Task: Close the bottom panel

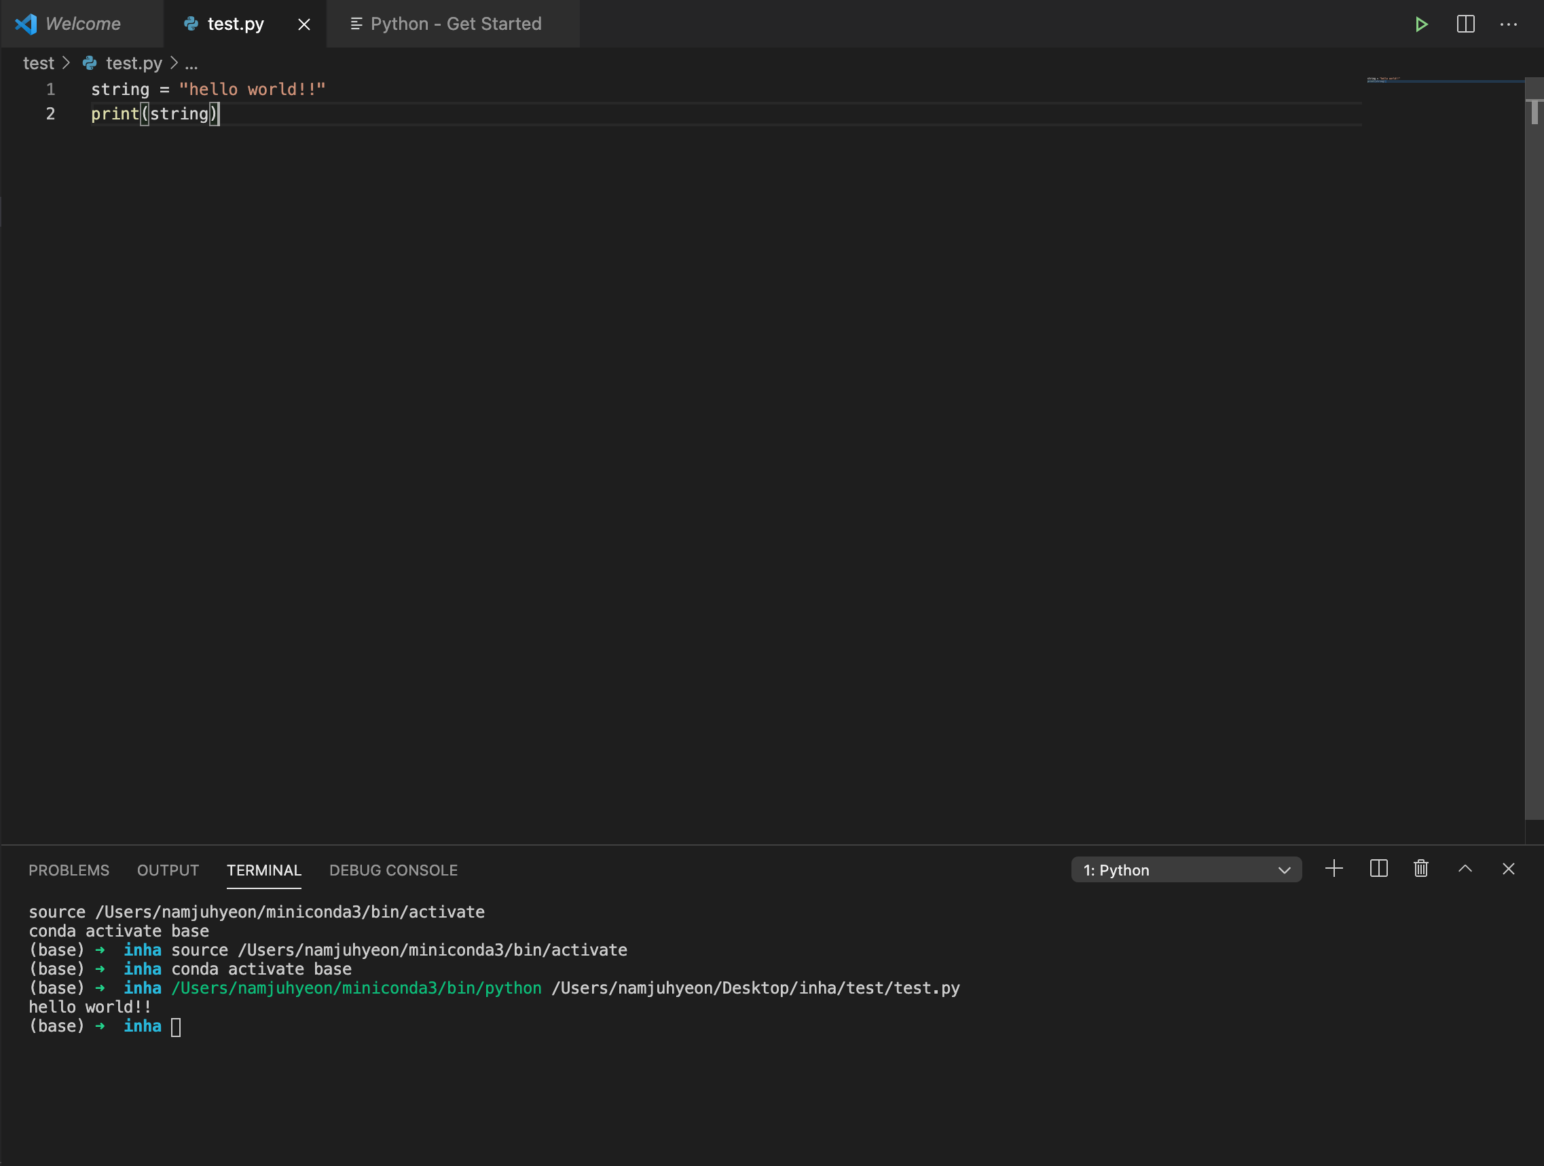Action: point(1508,869)
